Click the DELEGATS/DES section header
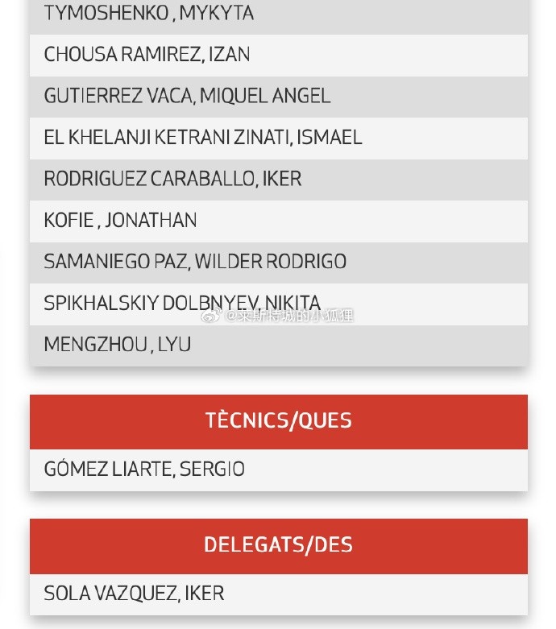The height and width of the screenshot is (629, 556). 278,545
